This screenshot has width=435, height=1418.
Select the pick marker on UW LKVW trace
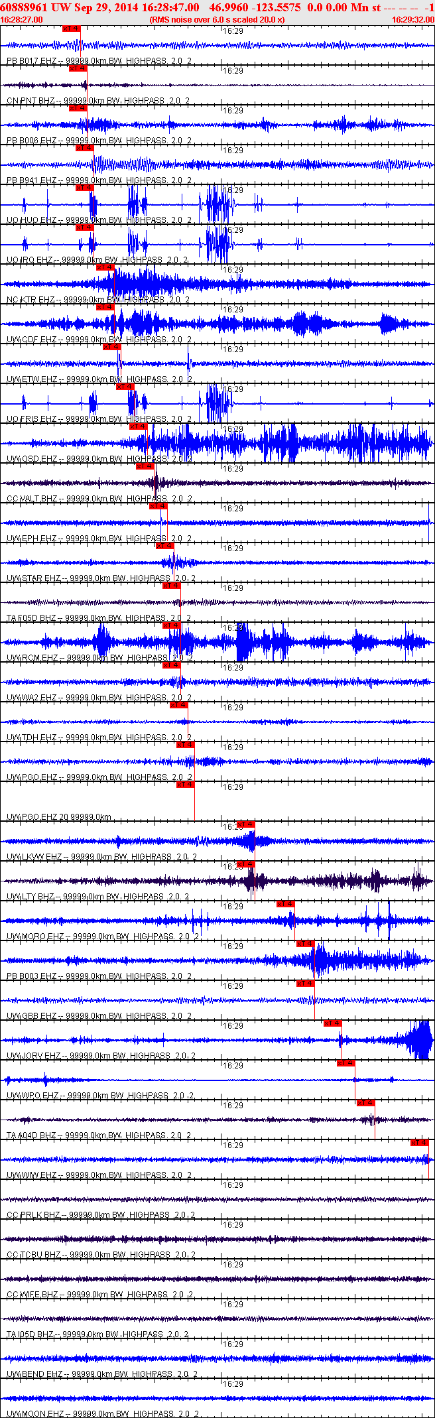[x=246, y=824]
